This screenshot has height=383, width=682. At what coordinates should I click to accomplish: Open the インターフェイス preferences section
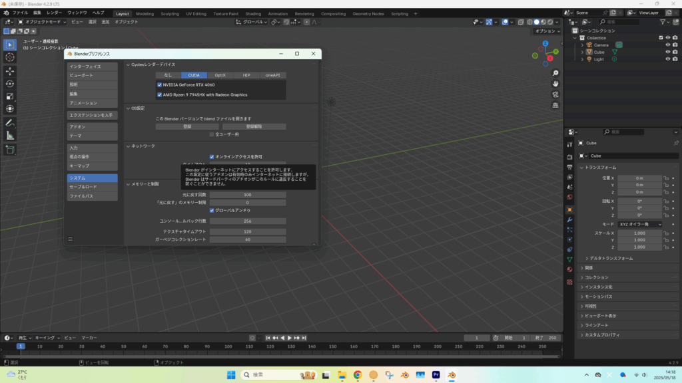click(x=92, y=66)
